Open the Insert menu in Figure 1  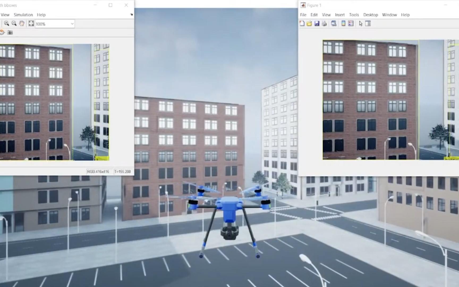click(340, 15)
